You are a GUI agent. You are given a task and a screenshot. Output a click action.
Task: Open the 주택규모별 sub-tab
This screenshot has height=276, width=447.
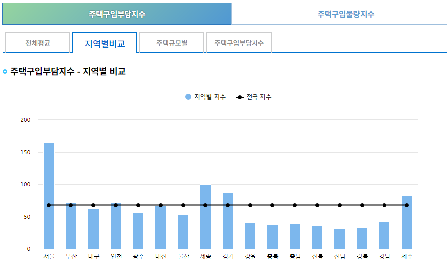tap(172, 43)
